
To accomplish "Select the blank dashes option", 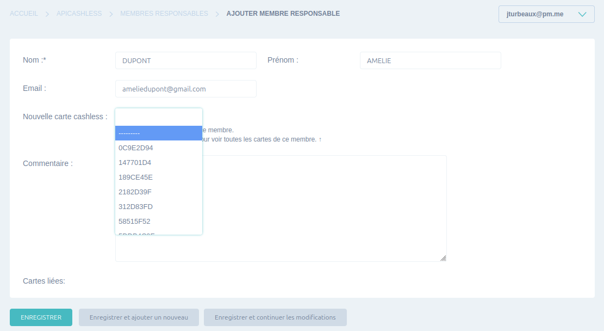I will click(159, 133).
